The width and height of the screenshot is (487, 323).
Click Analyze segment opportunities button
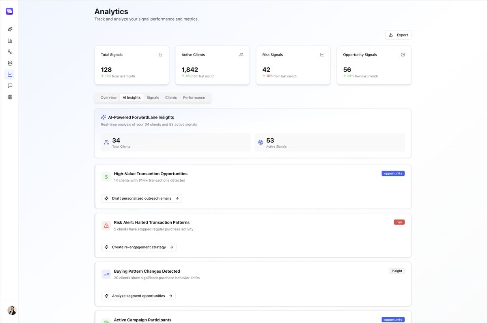(x=138, y=296)
